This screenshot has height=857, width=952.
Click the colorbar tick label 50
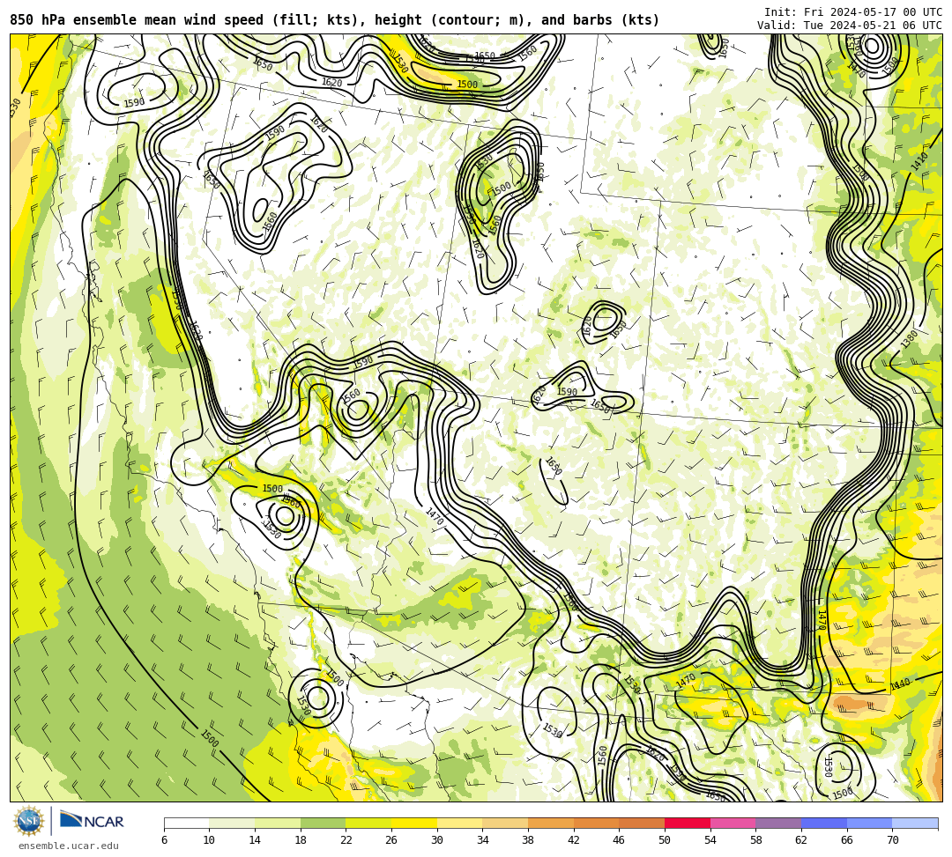[x=665, y=840]
